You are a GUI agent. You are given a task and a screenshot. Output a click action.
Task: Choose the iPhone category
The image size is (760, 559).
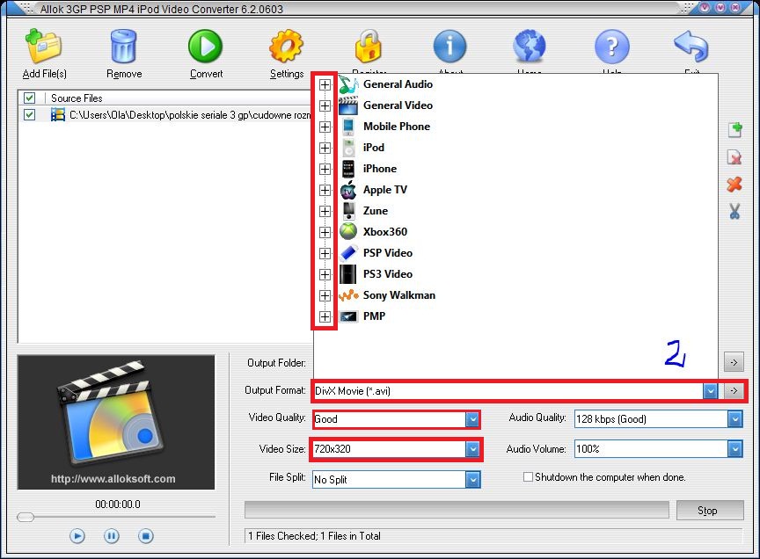tap(379, 169)
